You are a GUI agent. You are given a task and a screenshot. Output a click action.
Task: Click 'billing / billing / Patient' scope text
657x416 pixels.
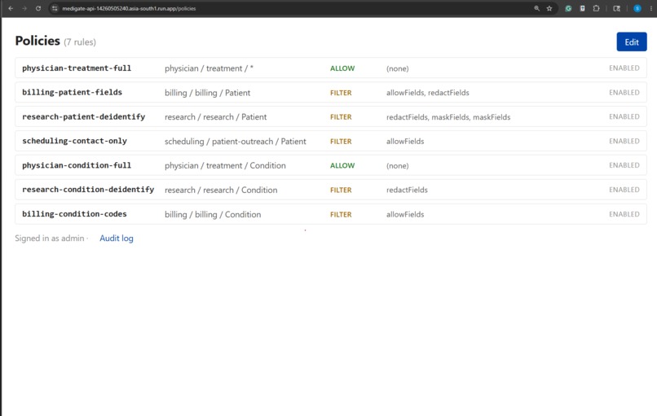207,93
